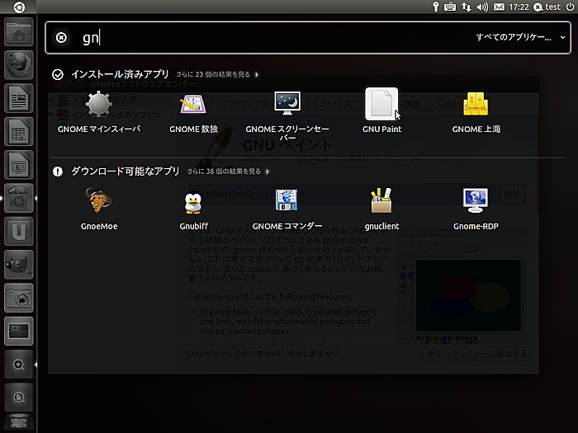Open LibreOffice Writer from launcher
Image resolution: width=578 pixels, height=433 pixels.
point(19,98)
